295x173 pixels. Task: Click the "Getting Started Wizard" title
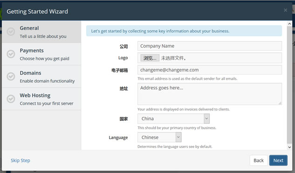(37, 12)
